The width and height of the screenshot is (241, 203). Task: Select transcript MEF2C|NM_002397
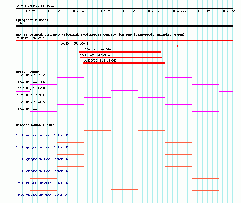point(28,109)
